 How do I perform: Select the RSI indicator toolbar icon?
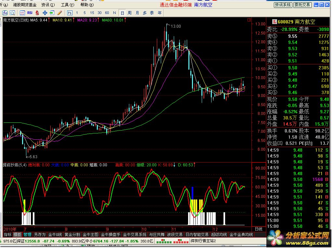(x=30, y=13)
